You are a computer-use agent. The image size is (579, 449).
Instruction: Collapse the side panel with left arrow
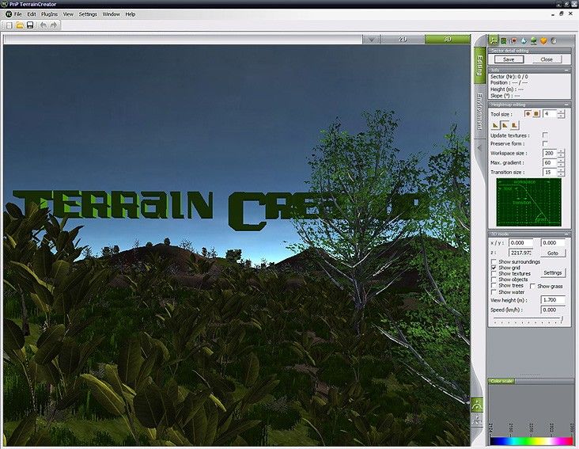point(479,148)
